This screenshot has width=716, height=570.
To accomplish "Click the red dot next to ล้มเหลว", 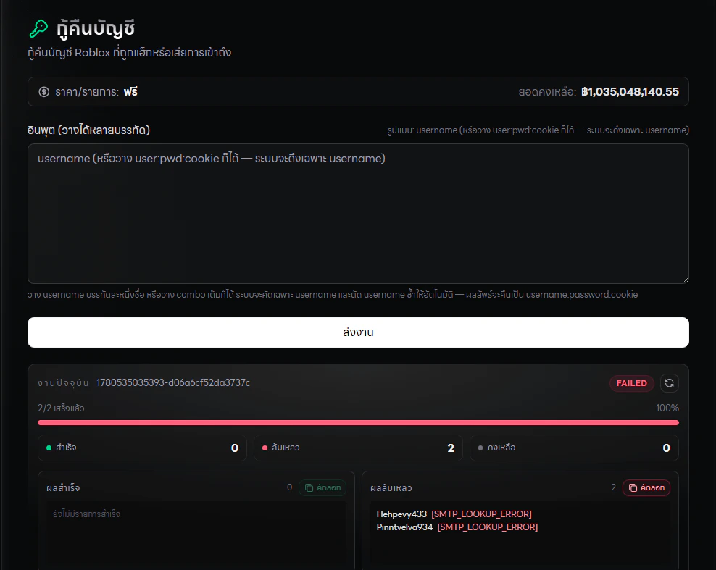I will 265,448.
